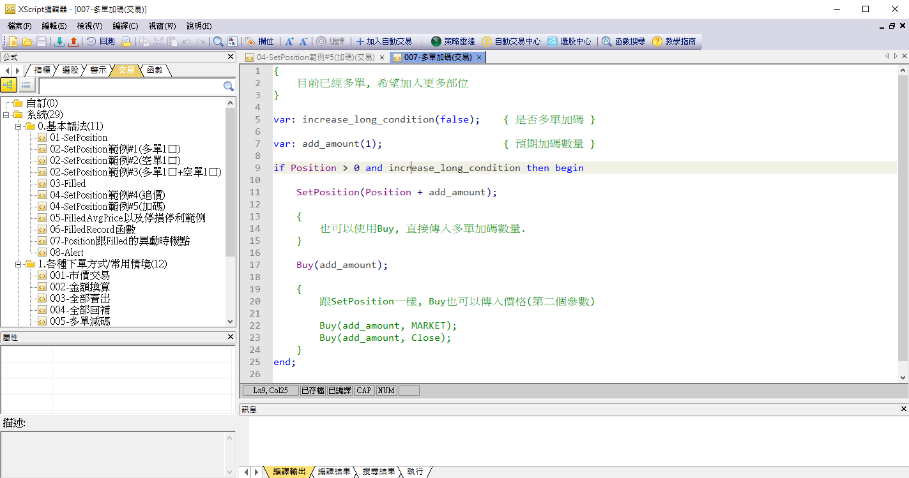This screenshot has height=478, width=909.
Task: Decrease editor font size with A- icon
Action: pos(303,41)
